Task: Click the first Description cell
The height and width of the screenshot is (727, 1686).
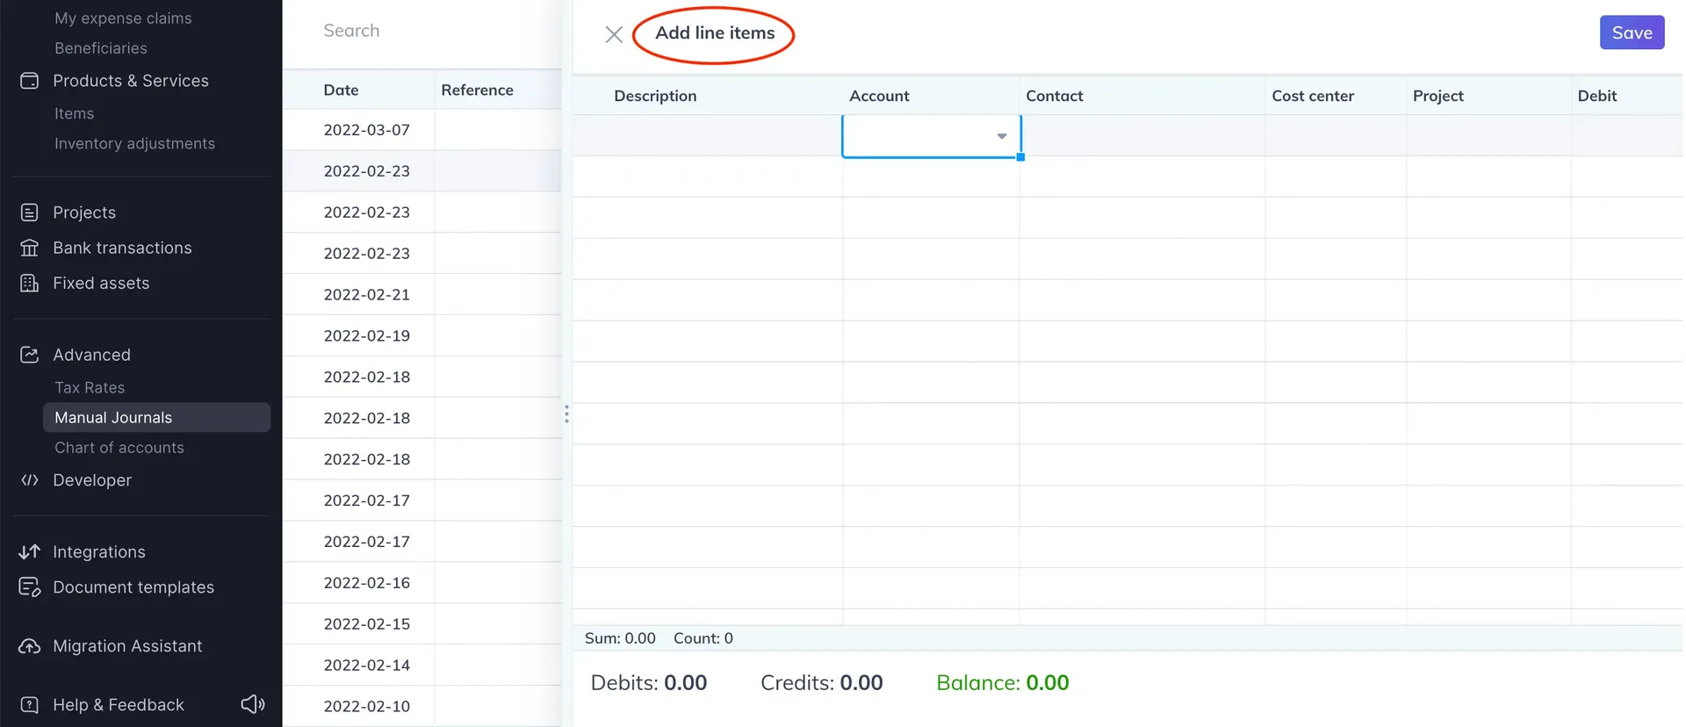Action: click(x=707, y=136)
